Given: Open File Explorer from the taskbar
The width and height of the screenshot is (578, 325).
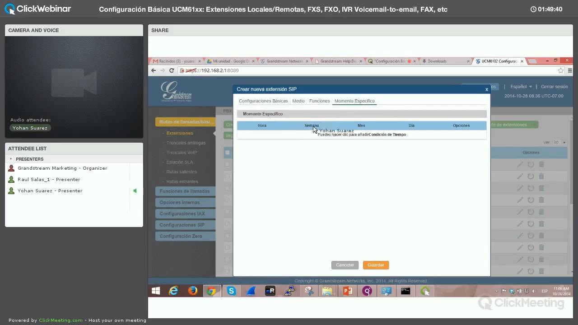Looking at the screenshot, I should click(327, 291).
